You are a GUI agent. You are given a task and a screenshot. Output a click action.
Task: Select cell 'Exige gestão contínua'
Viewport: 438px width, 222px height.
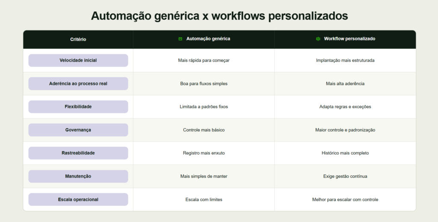tap(345, 176)
